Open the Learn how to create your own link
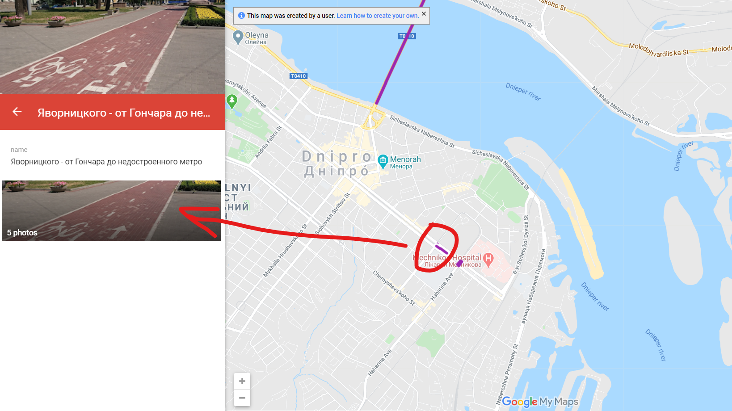Image resolution: width=732 pixels, height=411 pixels. tap(378, 16)
